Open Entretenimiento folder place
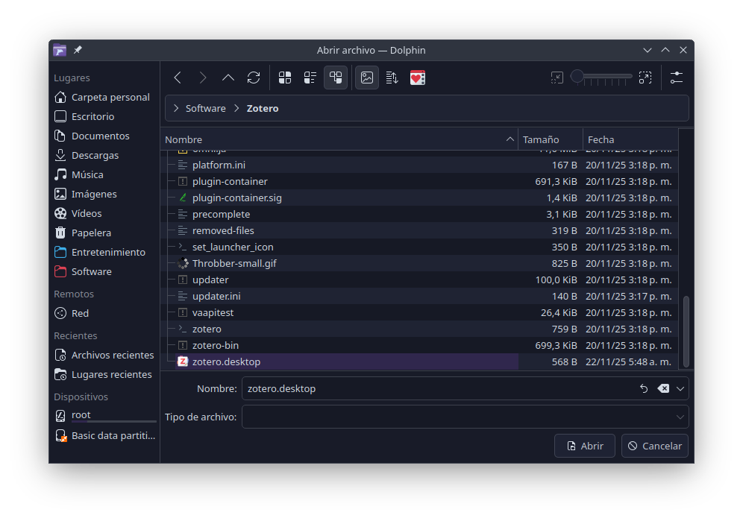The height and width of the screenshot is (521, 743). (x=104, y=253)
